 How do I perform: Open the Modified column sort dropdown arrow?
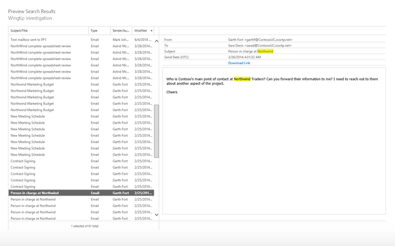151,31
